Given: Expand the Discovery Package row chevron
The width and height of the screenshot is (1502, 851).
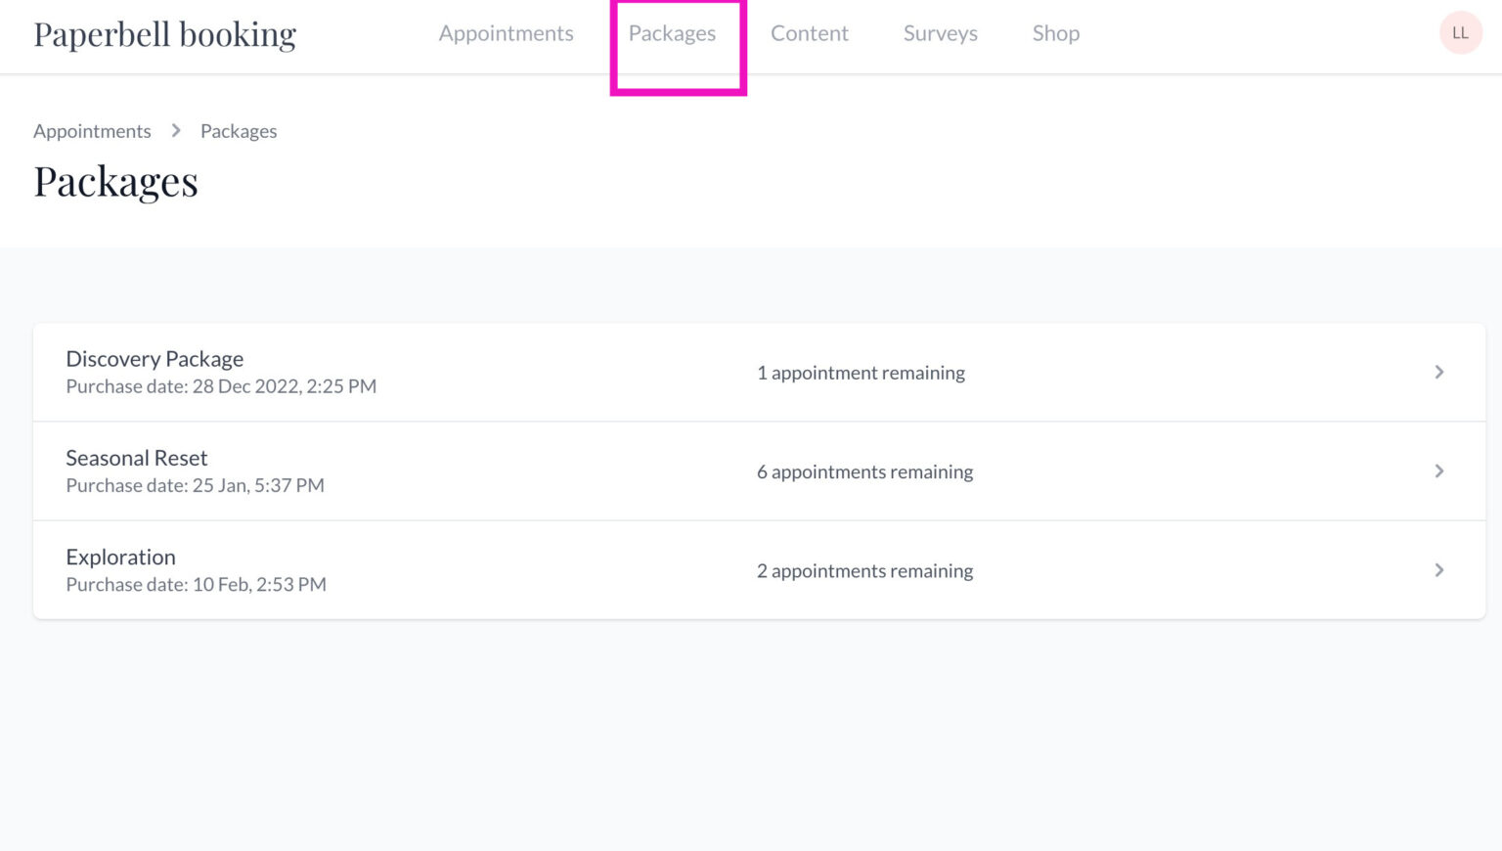Looking at the screenshot, I should [x=1438, y=372].
